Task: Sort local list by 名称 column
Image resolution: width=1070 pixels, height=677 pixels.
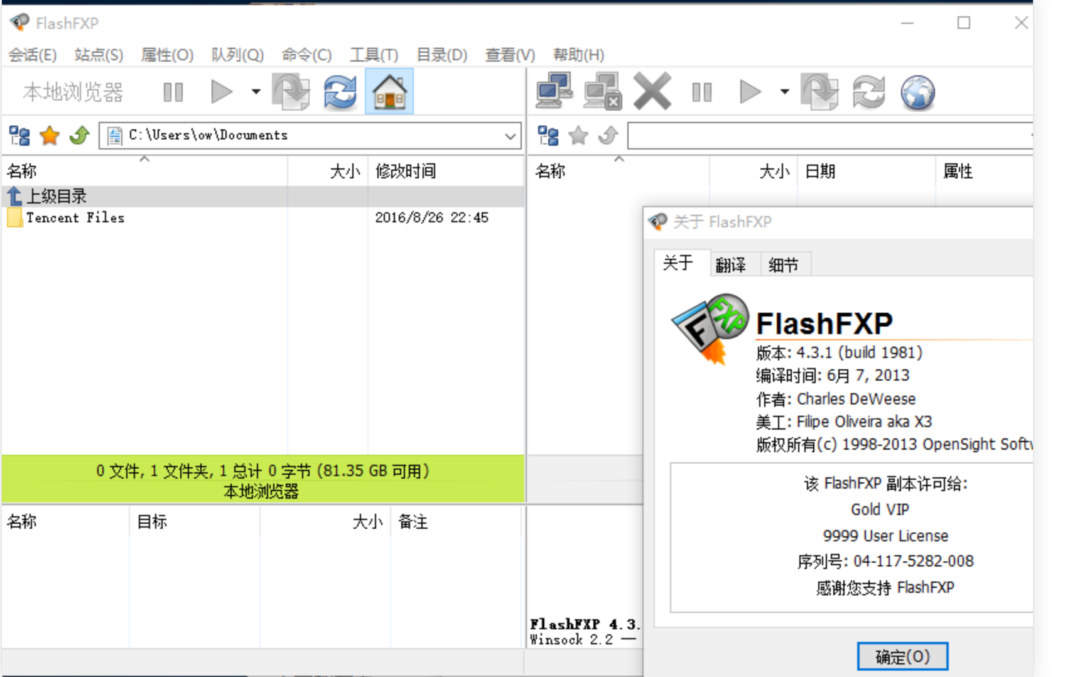Action: pyautogui.click(x=145, y=171)
